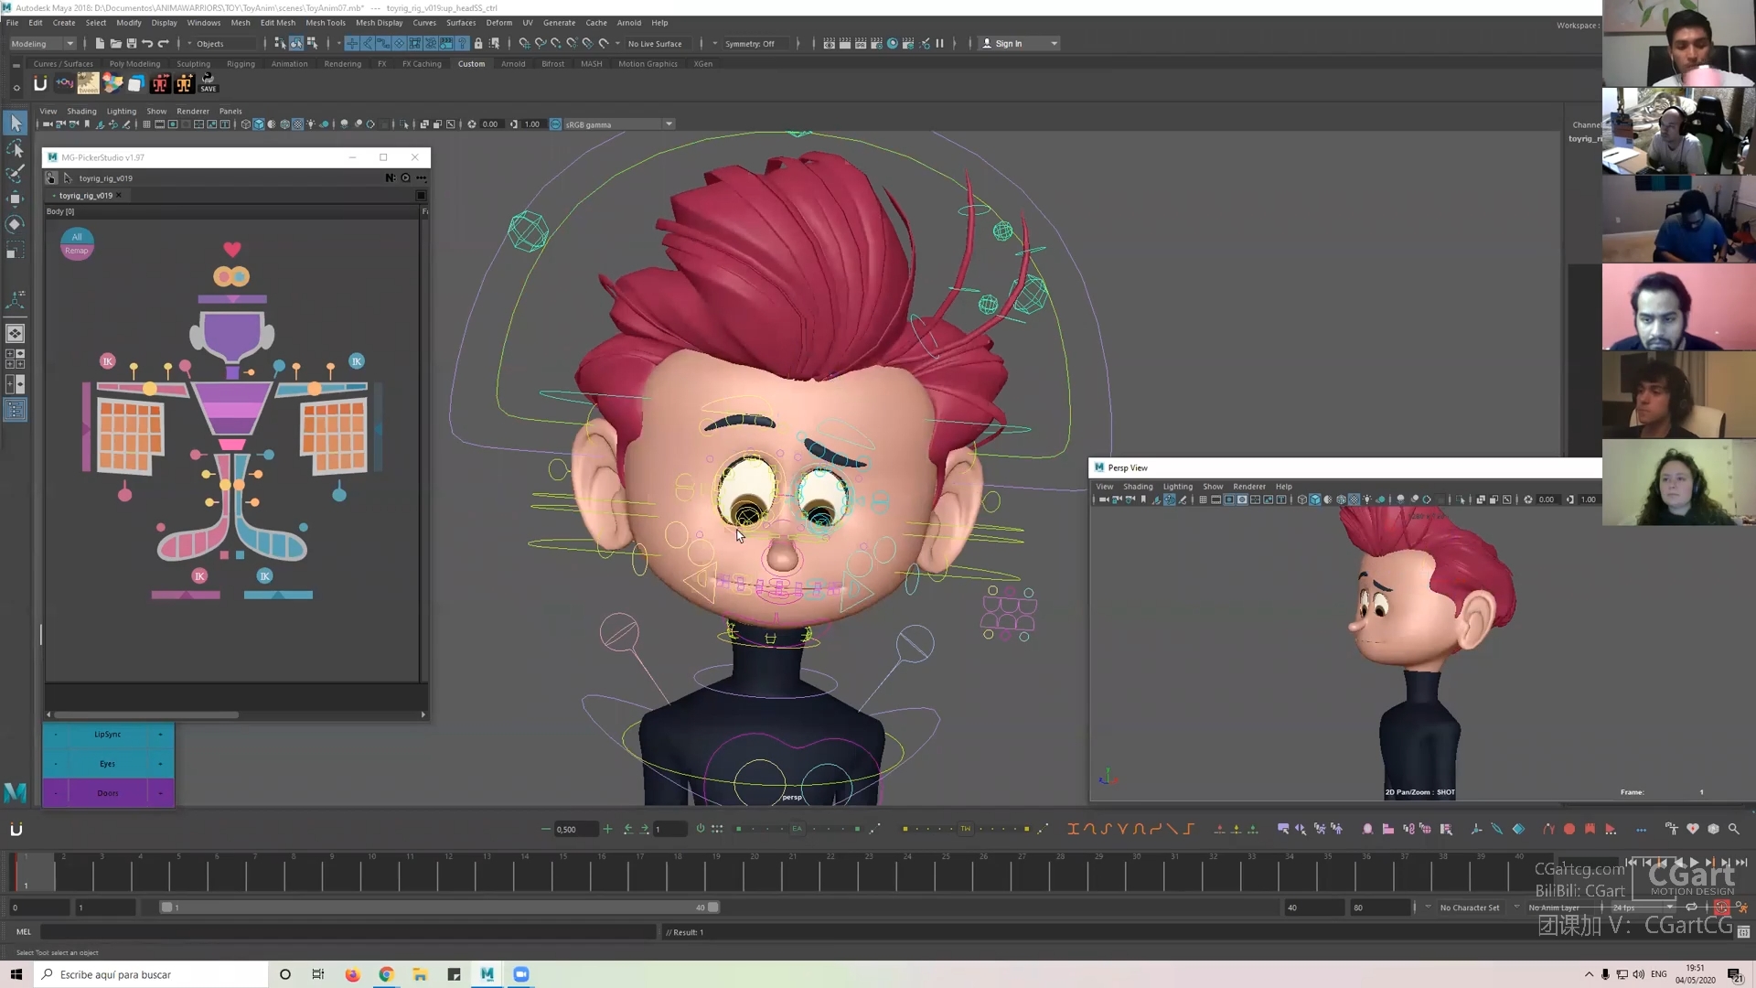This screenshot has width=1756, height=988.
Task: Click the magnet U shelf icon
Action: pos(40,83)
